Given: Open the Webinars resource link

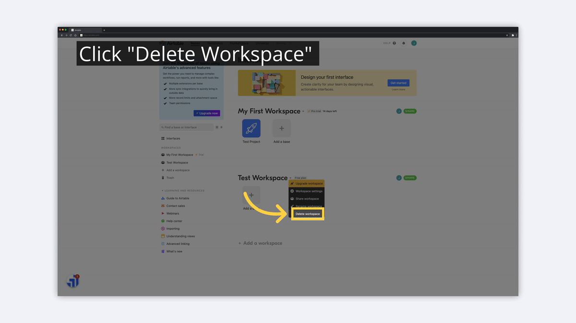Looking at the screenshot, I should tap(170, 214).
